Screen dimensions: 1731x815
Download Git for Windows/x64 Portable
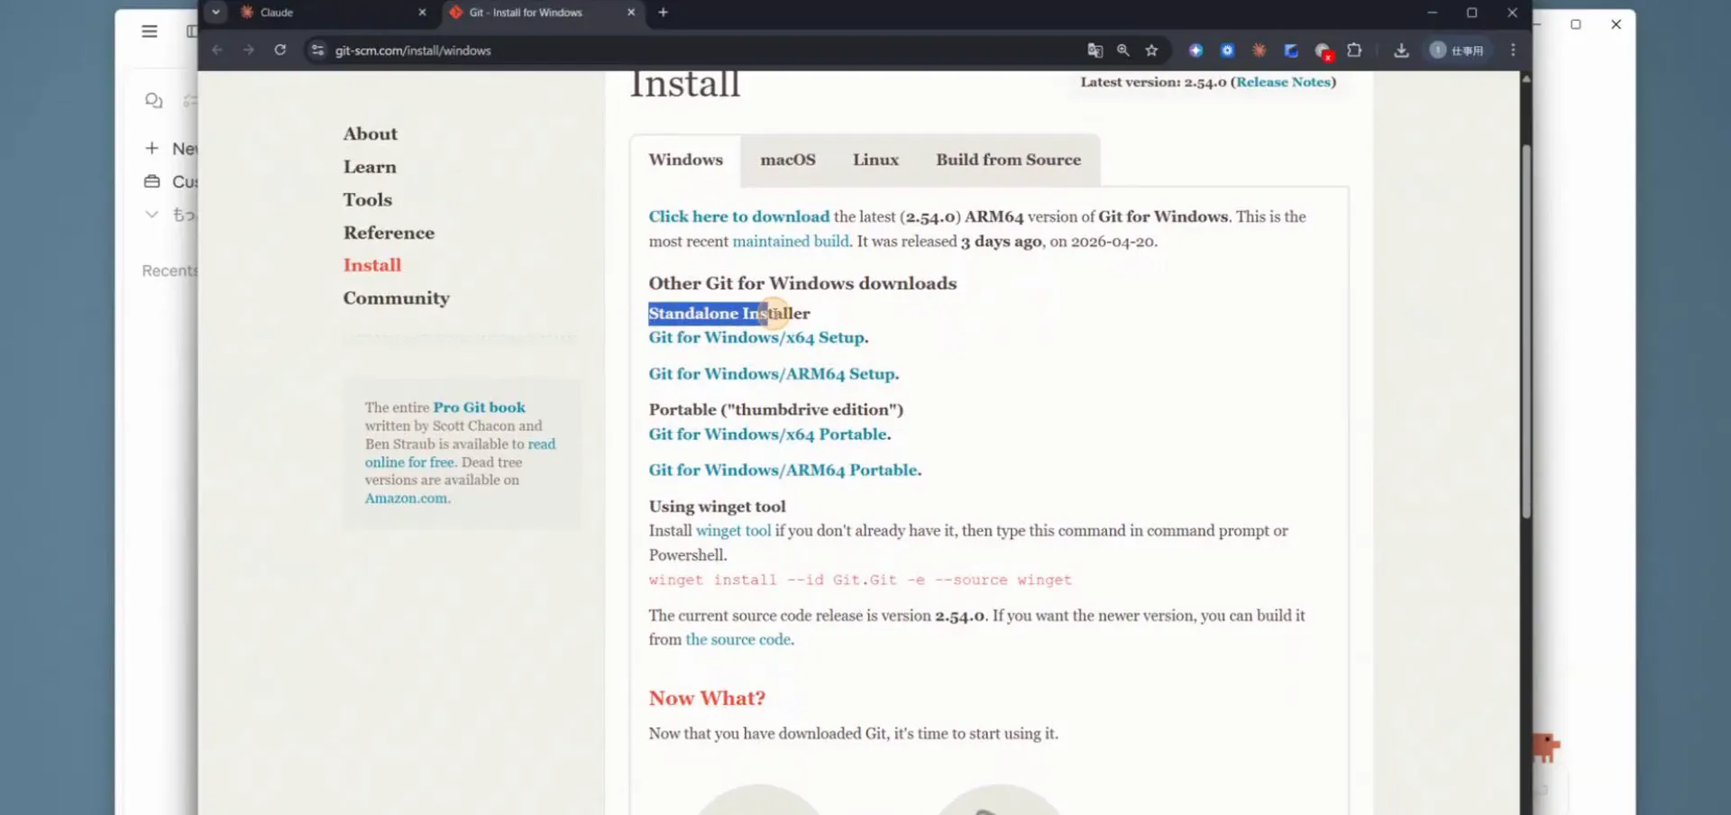point(768,434)
